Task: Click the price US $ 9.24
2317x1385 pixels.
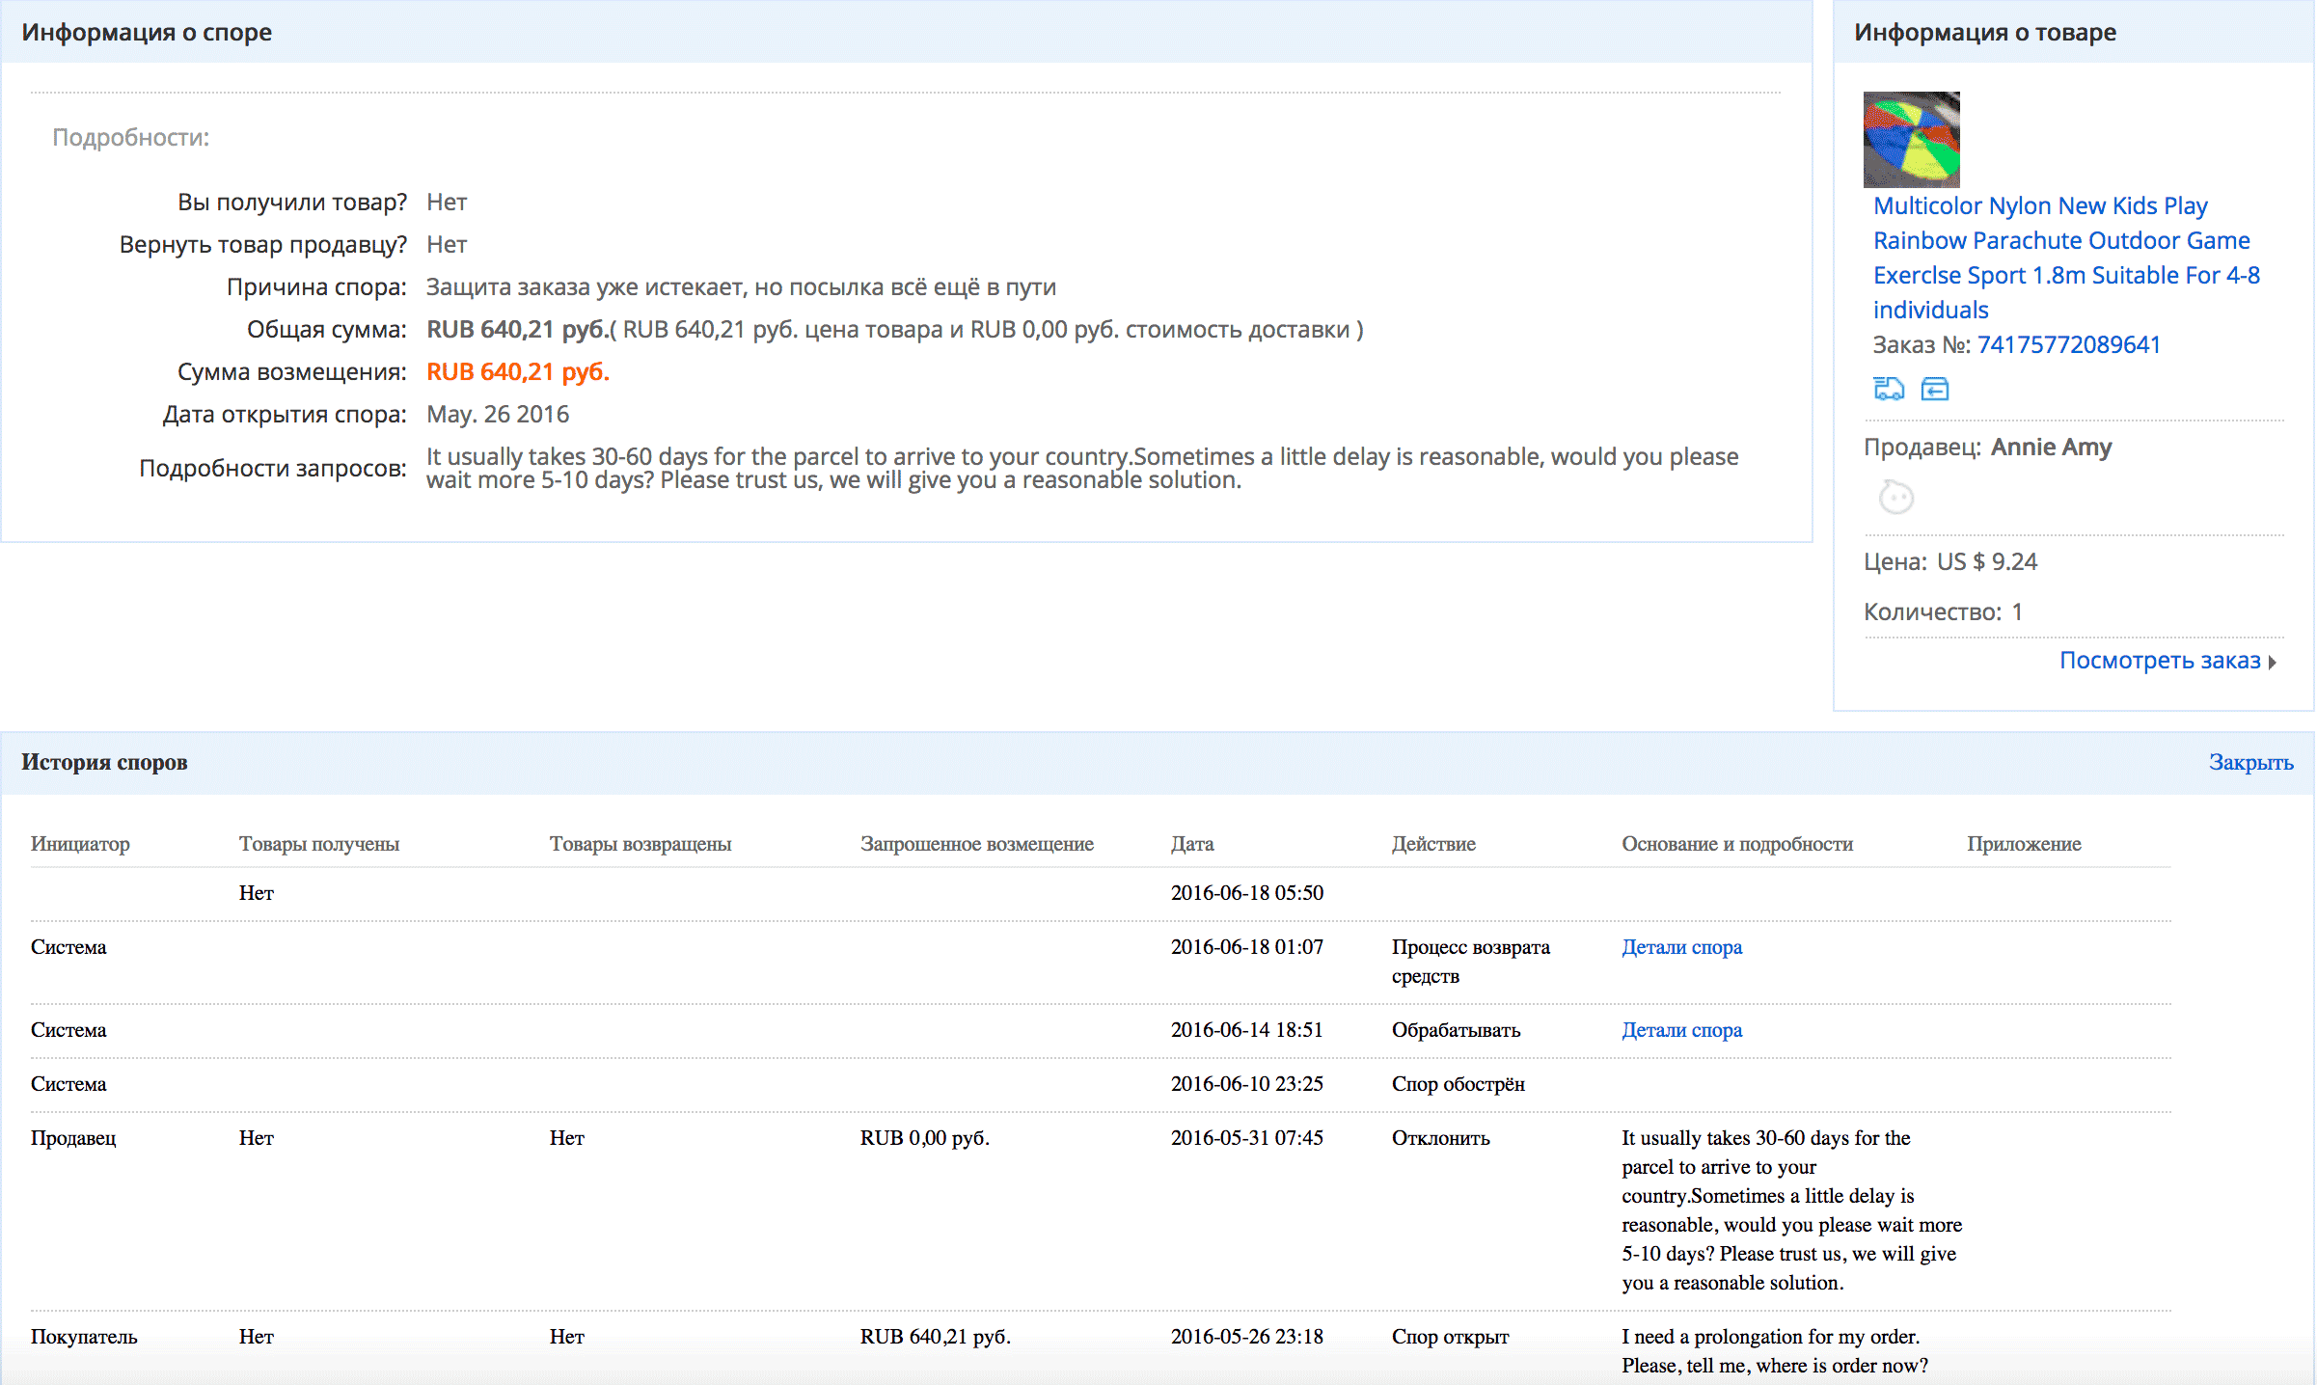Action: (x=1987, y=561)
